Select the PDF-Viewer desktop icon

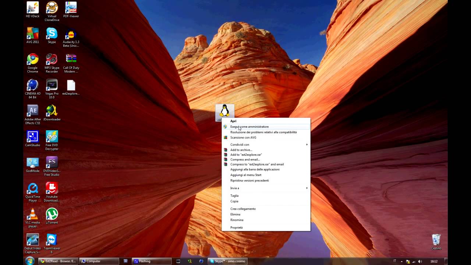71,10
